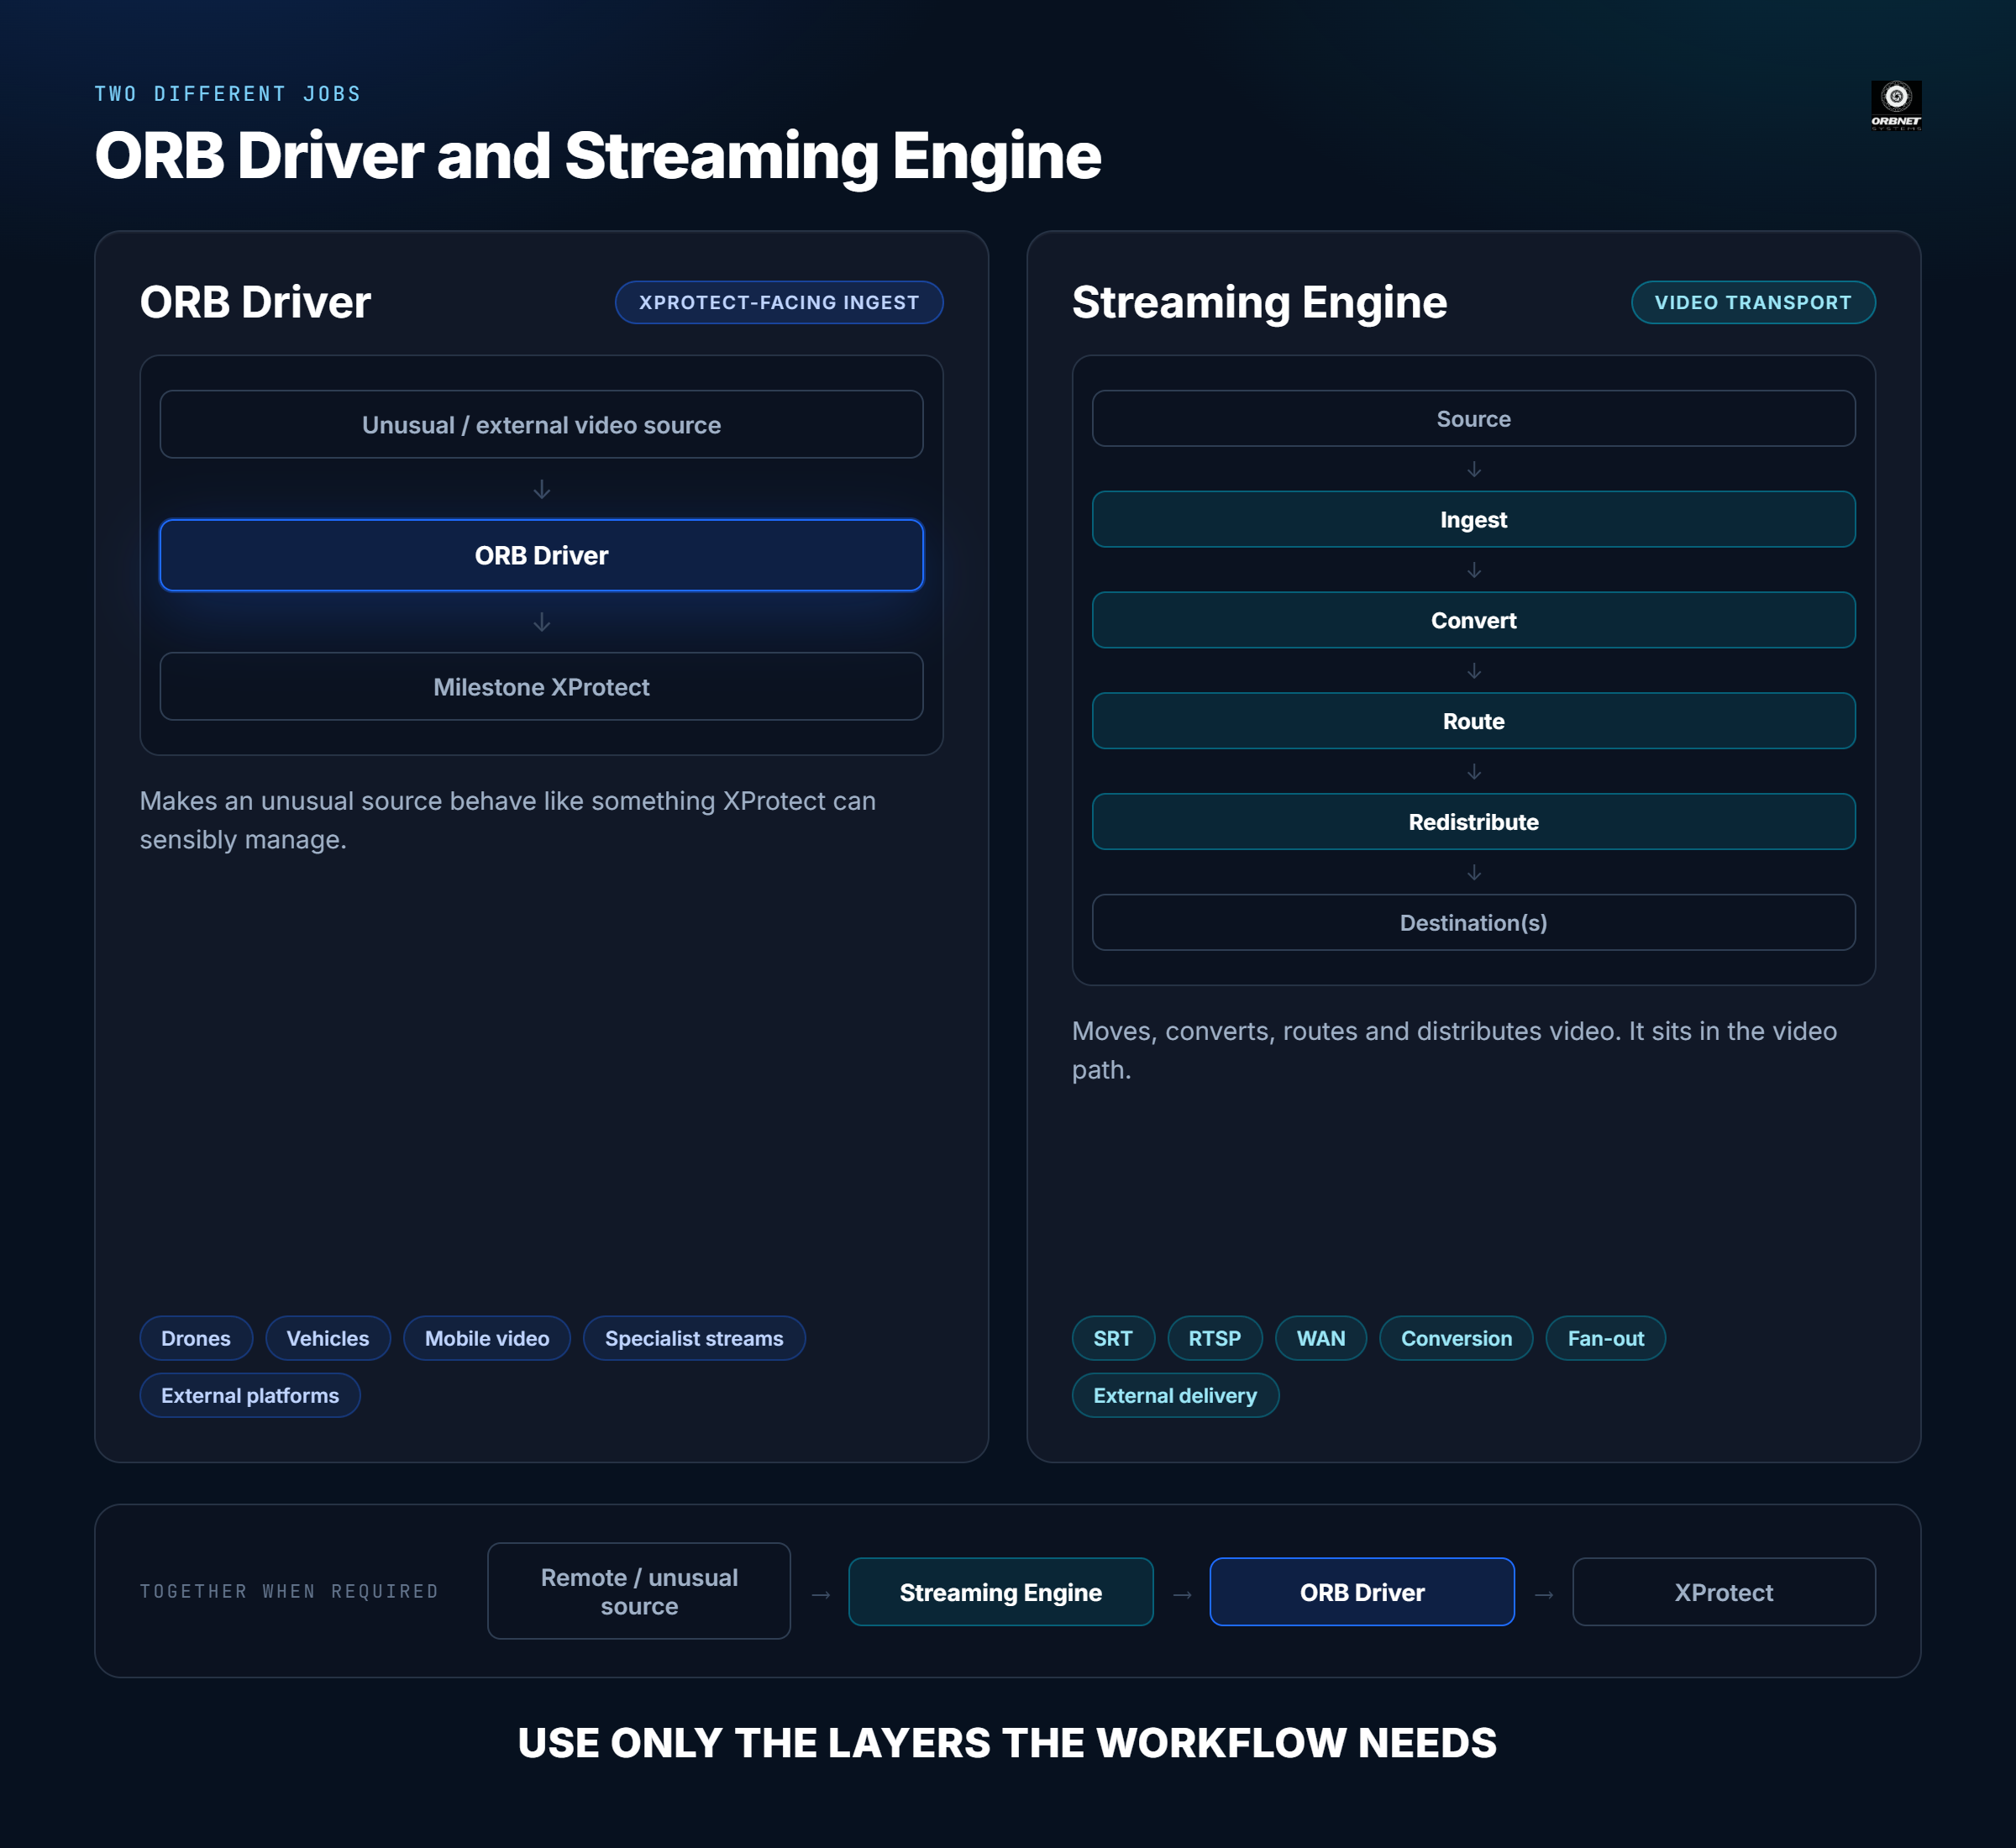Click the USE ONLY THE LAYERS footer text

pyautogui.click(x=1007, y=1743)
